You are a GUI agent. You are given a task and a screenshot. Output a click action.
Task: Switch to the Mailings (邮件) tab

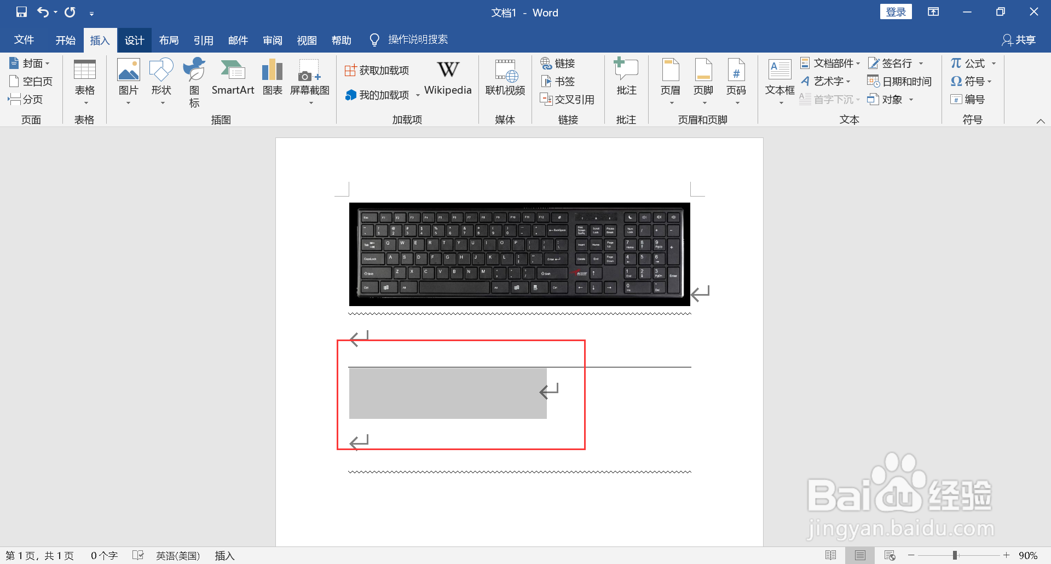click(238, 40)
